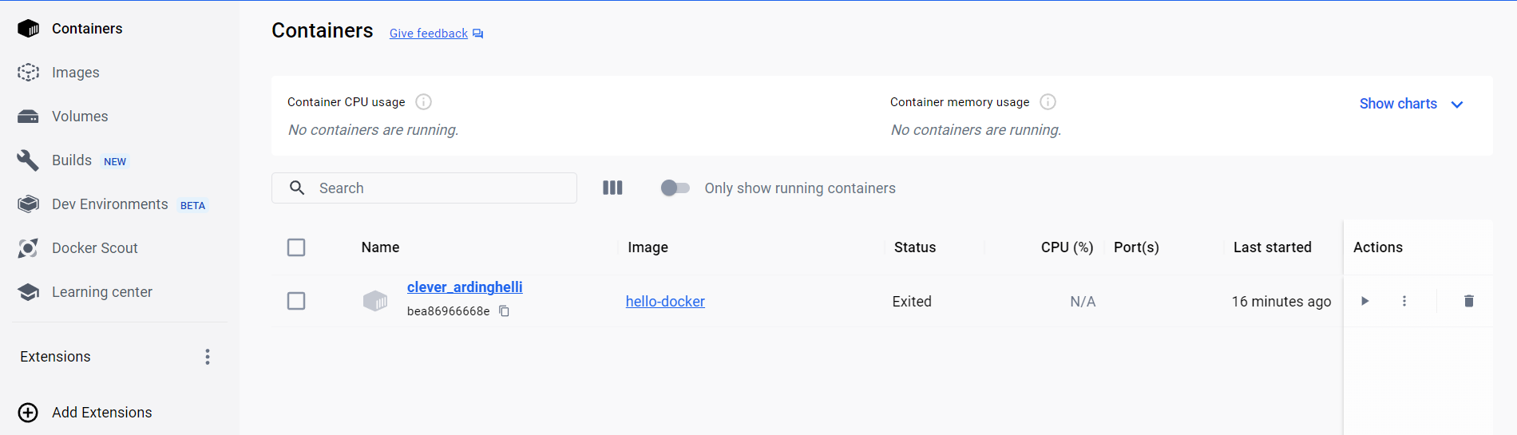Start the clever_ardinghelli container
The height and width of the screenshot is (435, 1517).
click(x=1365, y=301)
